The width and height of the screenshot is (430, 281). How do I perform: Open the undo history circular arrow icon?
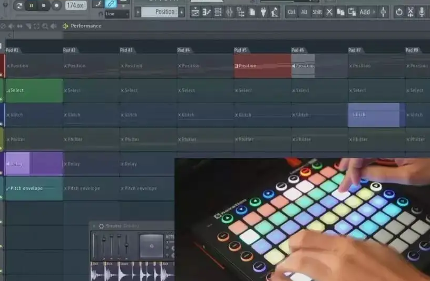pos(399,12)
